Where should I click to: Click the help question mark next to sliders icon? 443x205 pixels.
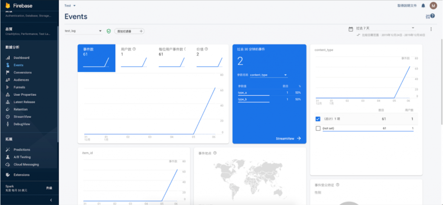click(433, 16)
